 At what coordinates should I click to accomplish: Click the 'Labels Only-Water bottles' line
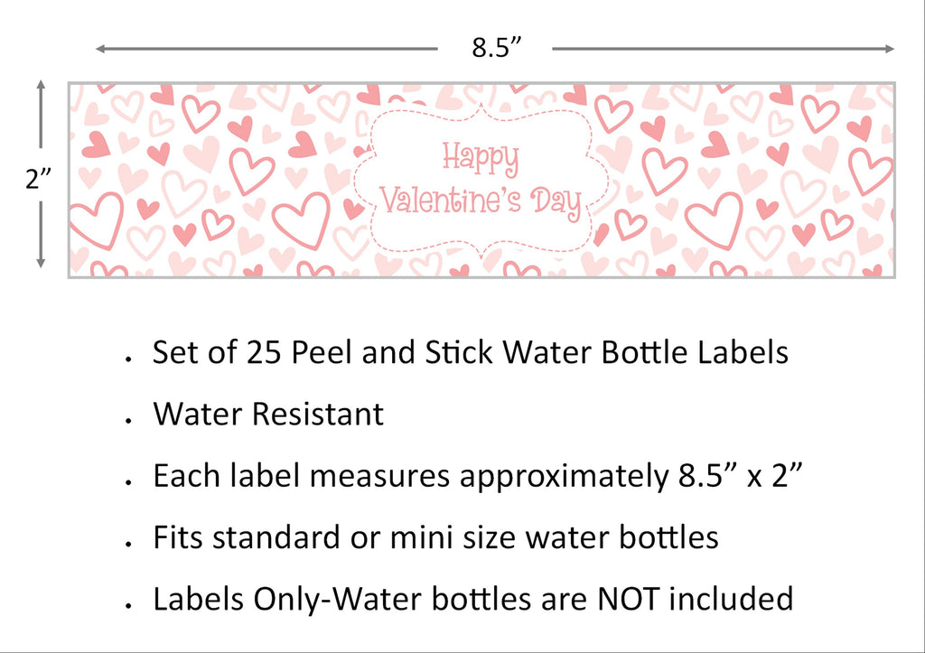[473, 599]
